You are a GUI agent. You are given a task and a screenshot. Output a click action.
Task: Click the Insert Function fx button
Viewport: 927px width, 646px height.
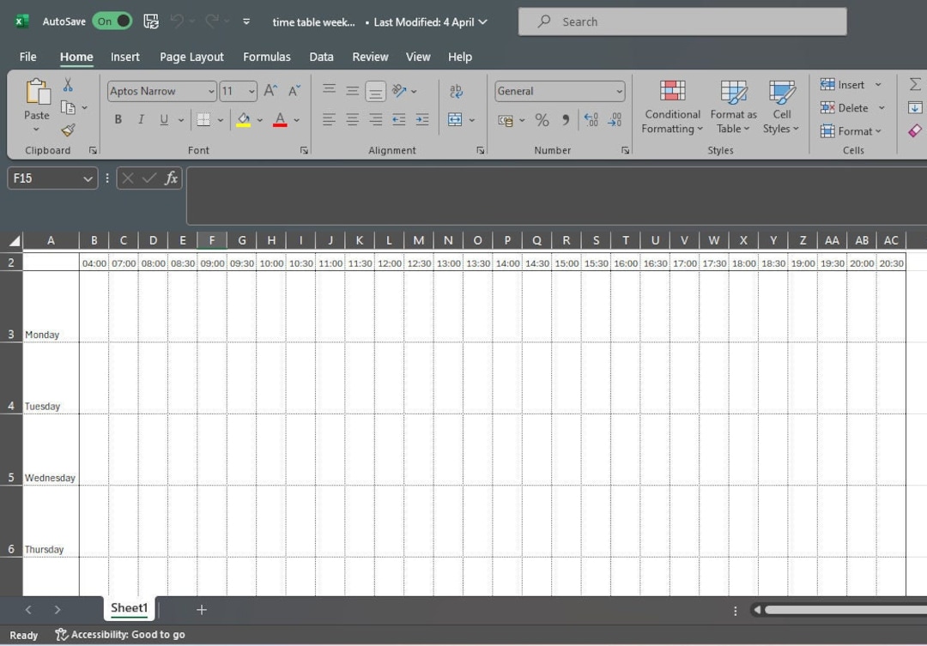pos(171,178)
